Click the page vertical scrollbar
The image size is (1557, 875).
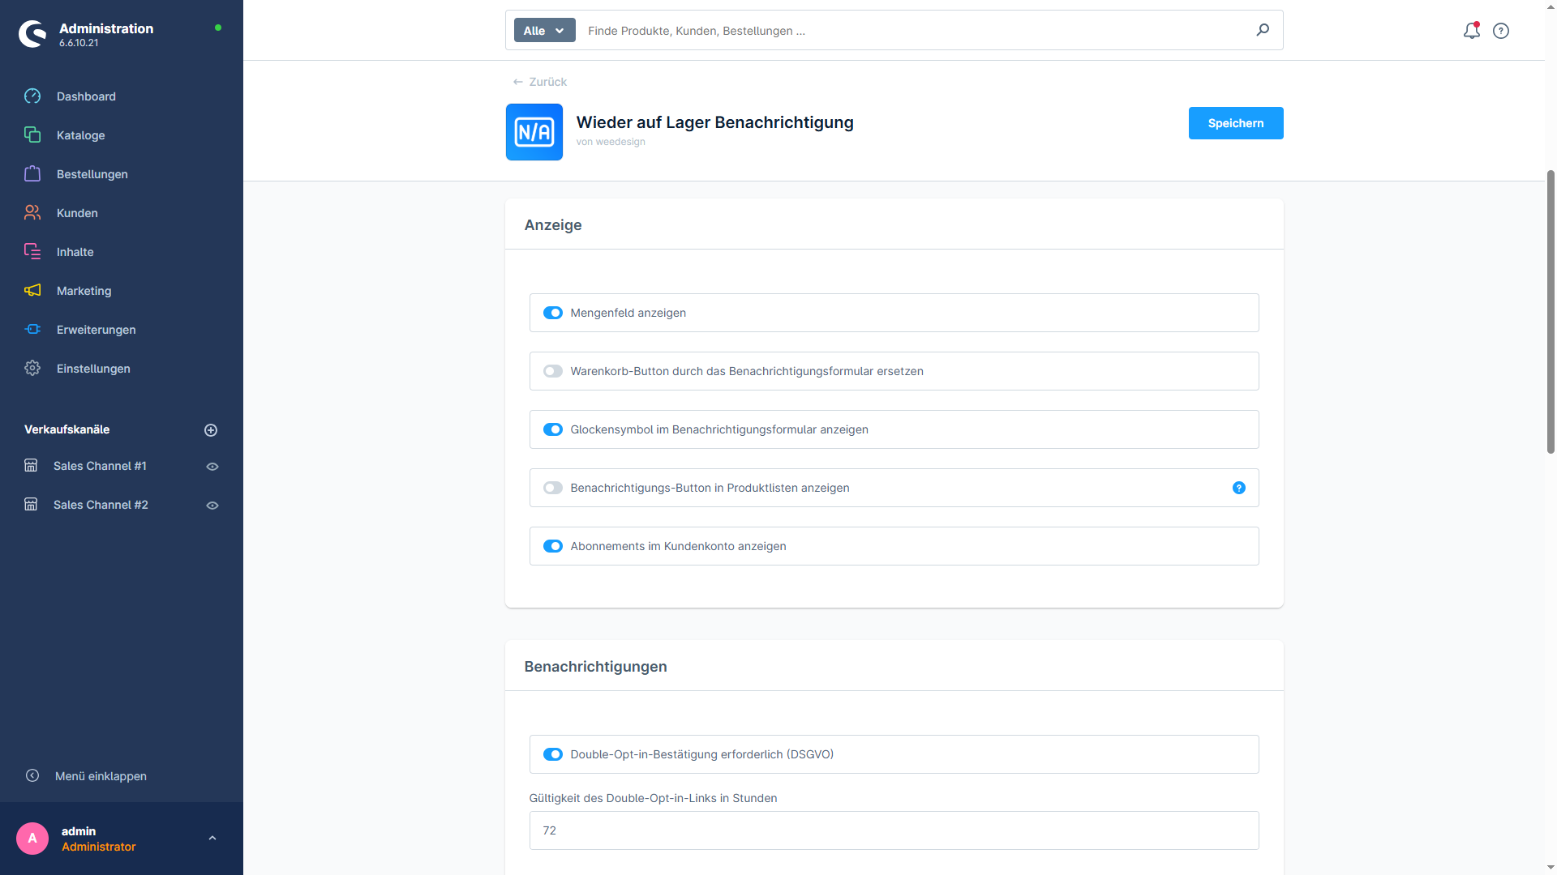tap(1551, 312)
